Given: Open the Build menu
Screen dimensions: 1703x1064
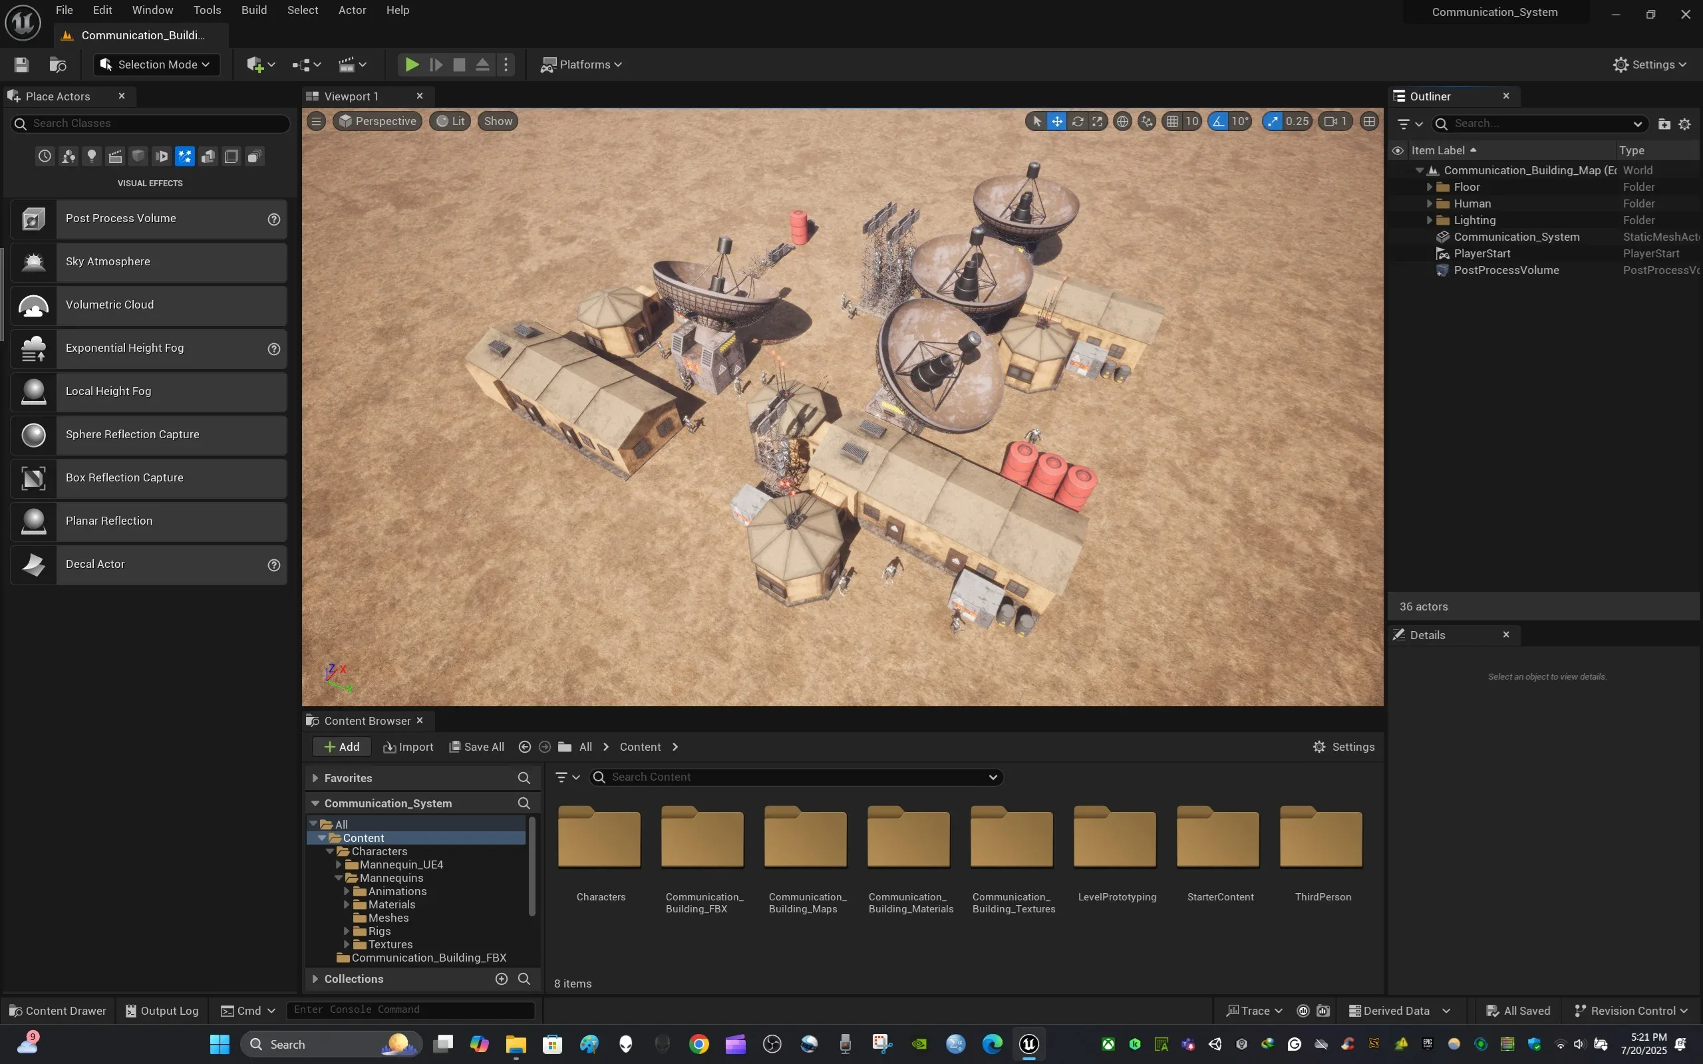Looking at the screenshot, I should [x=253, y=10].
